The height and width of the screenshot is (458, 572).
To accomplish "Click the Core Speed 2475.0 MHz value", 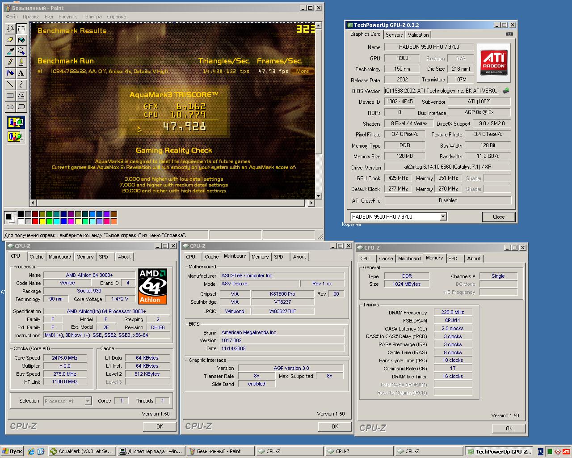I will (65, 358).
